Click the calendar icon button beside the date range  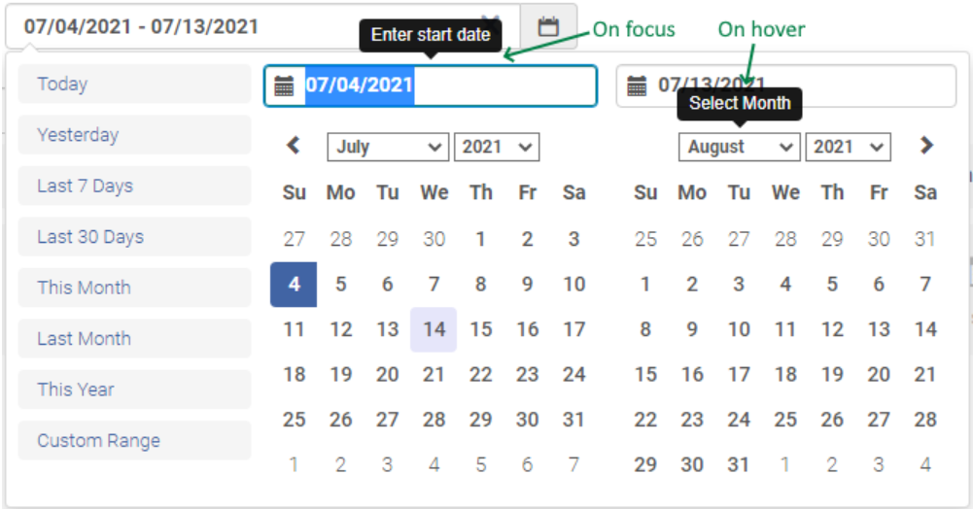coord(549,26)
